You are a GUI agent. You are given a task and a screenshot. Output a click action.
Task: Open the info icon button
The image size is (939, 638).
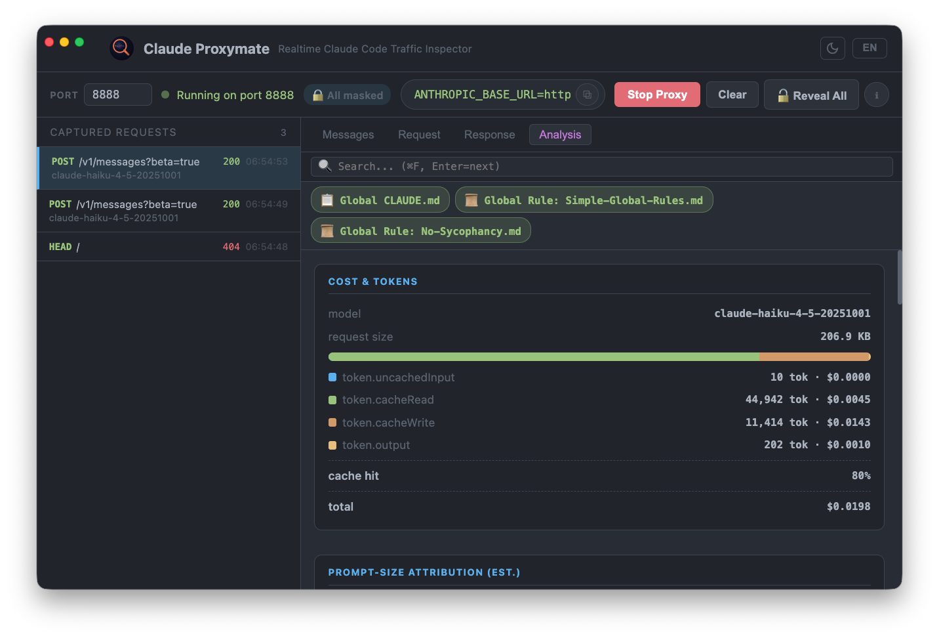tap(877, 95)
